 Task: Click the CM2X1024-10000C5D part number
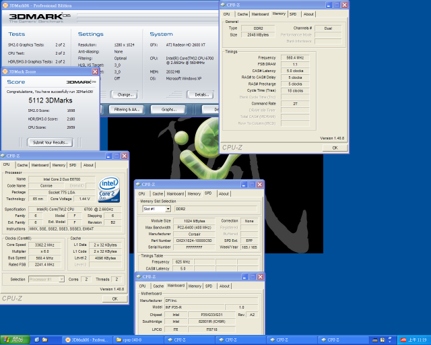[x=195, y=241]
